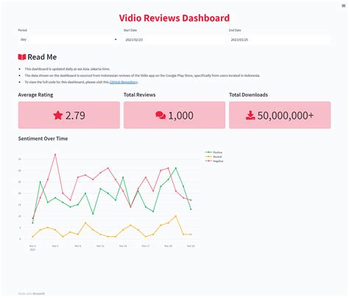Toggle the Neutral series in chart legend
This screenshot has height=298, width=349.
point(214,156)
